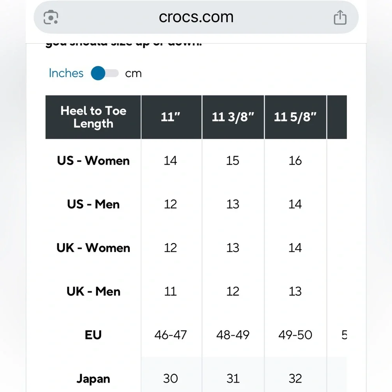Click the UK - Women row label
The width and height of the screenshot is (392, 392).
coord(93,248)
